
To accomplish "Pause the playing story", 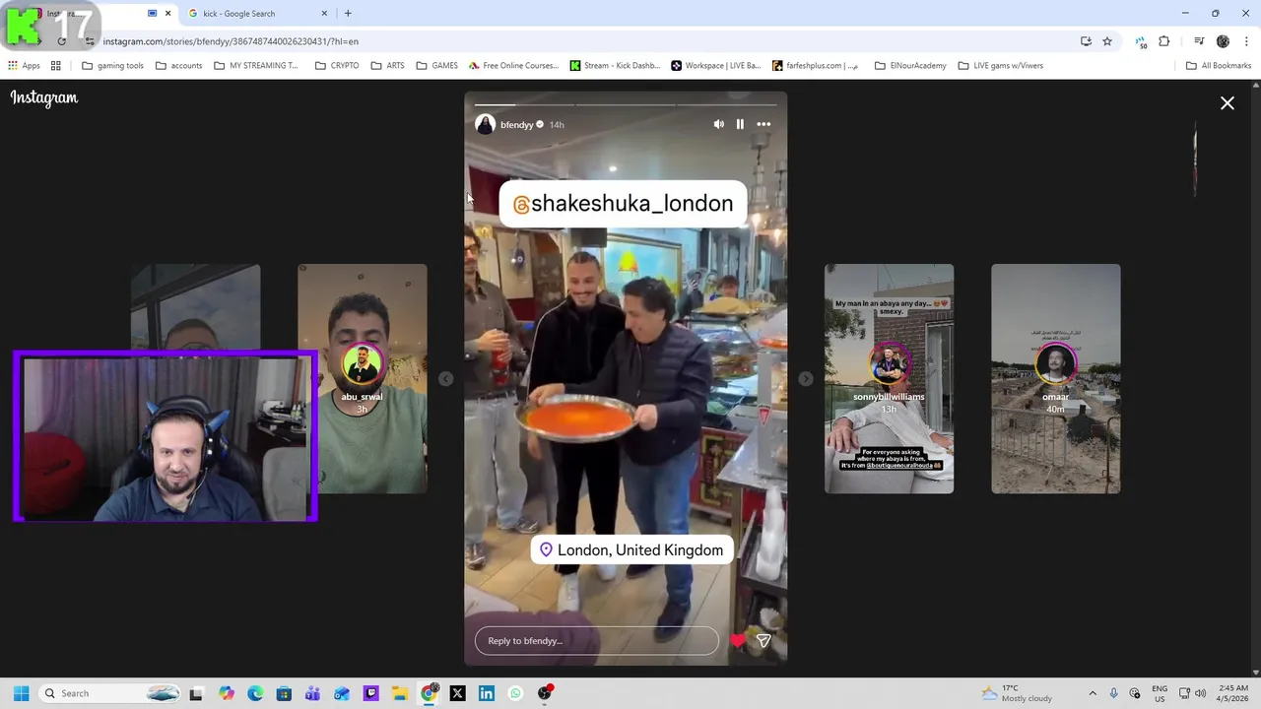I will pos(740,124).
